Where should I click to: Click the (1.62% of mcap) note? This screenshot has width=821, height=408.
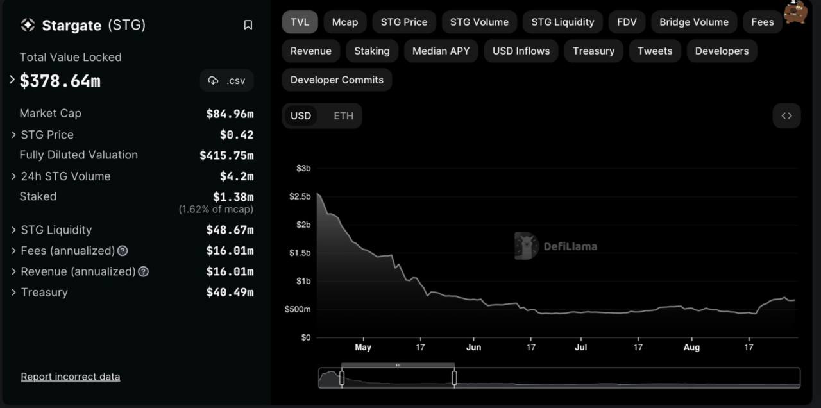pyautogui.click(x=216, y=209)
